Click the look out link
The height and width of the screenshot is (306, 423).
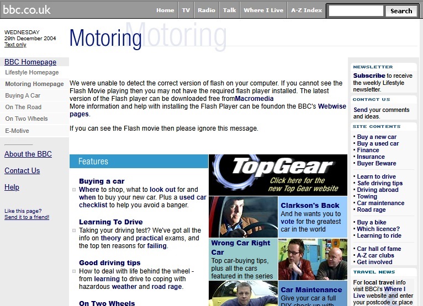tap(162, 189)
